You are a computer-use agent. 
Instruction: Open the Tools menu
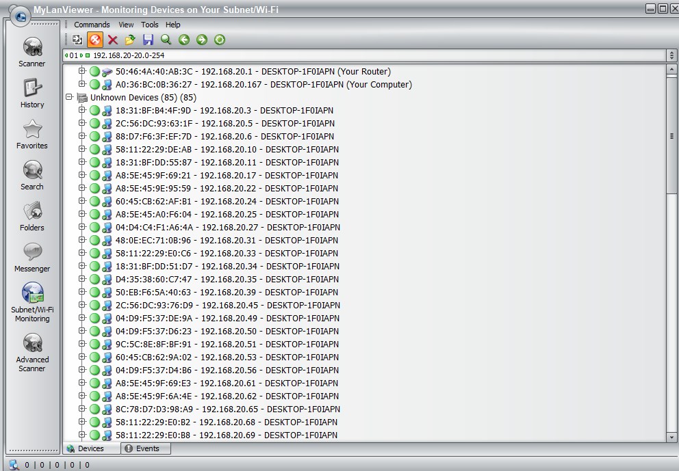coord(149,25)
